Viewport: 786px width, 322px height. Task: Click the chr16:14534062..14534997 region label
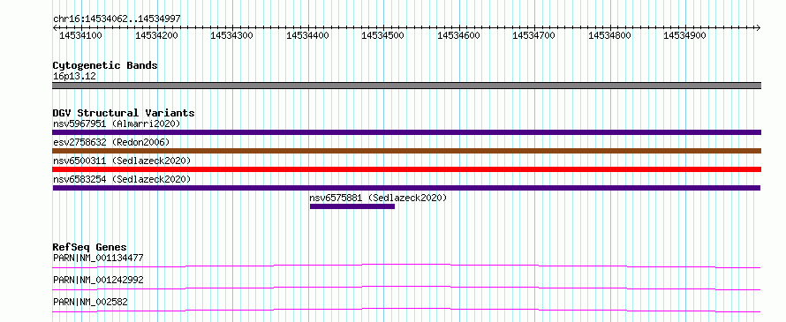117,19
